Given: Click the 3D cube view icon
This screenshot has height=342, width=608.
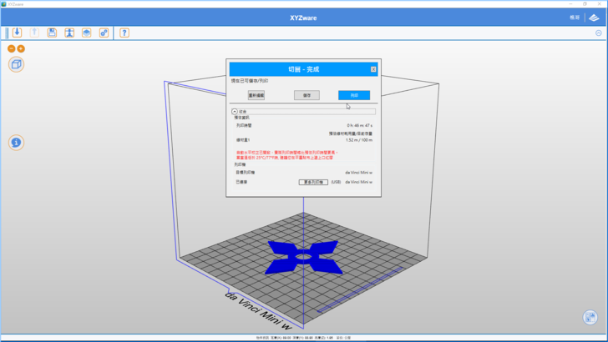Looking at the screenshot, I should pos(16,64).
